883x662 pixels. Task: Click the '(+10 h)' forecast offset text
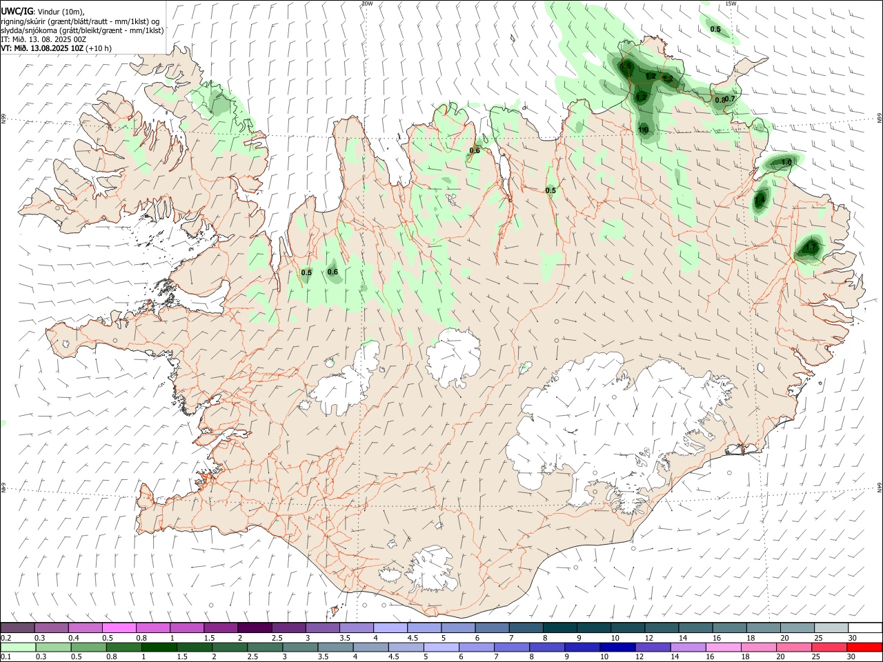tap(99, 48)
